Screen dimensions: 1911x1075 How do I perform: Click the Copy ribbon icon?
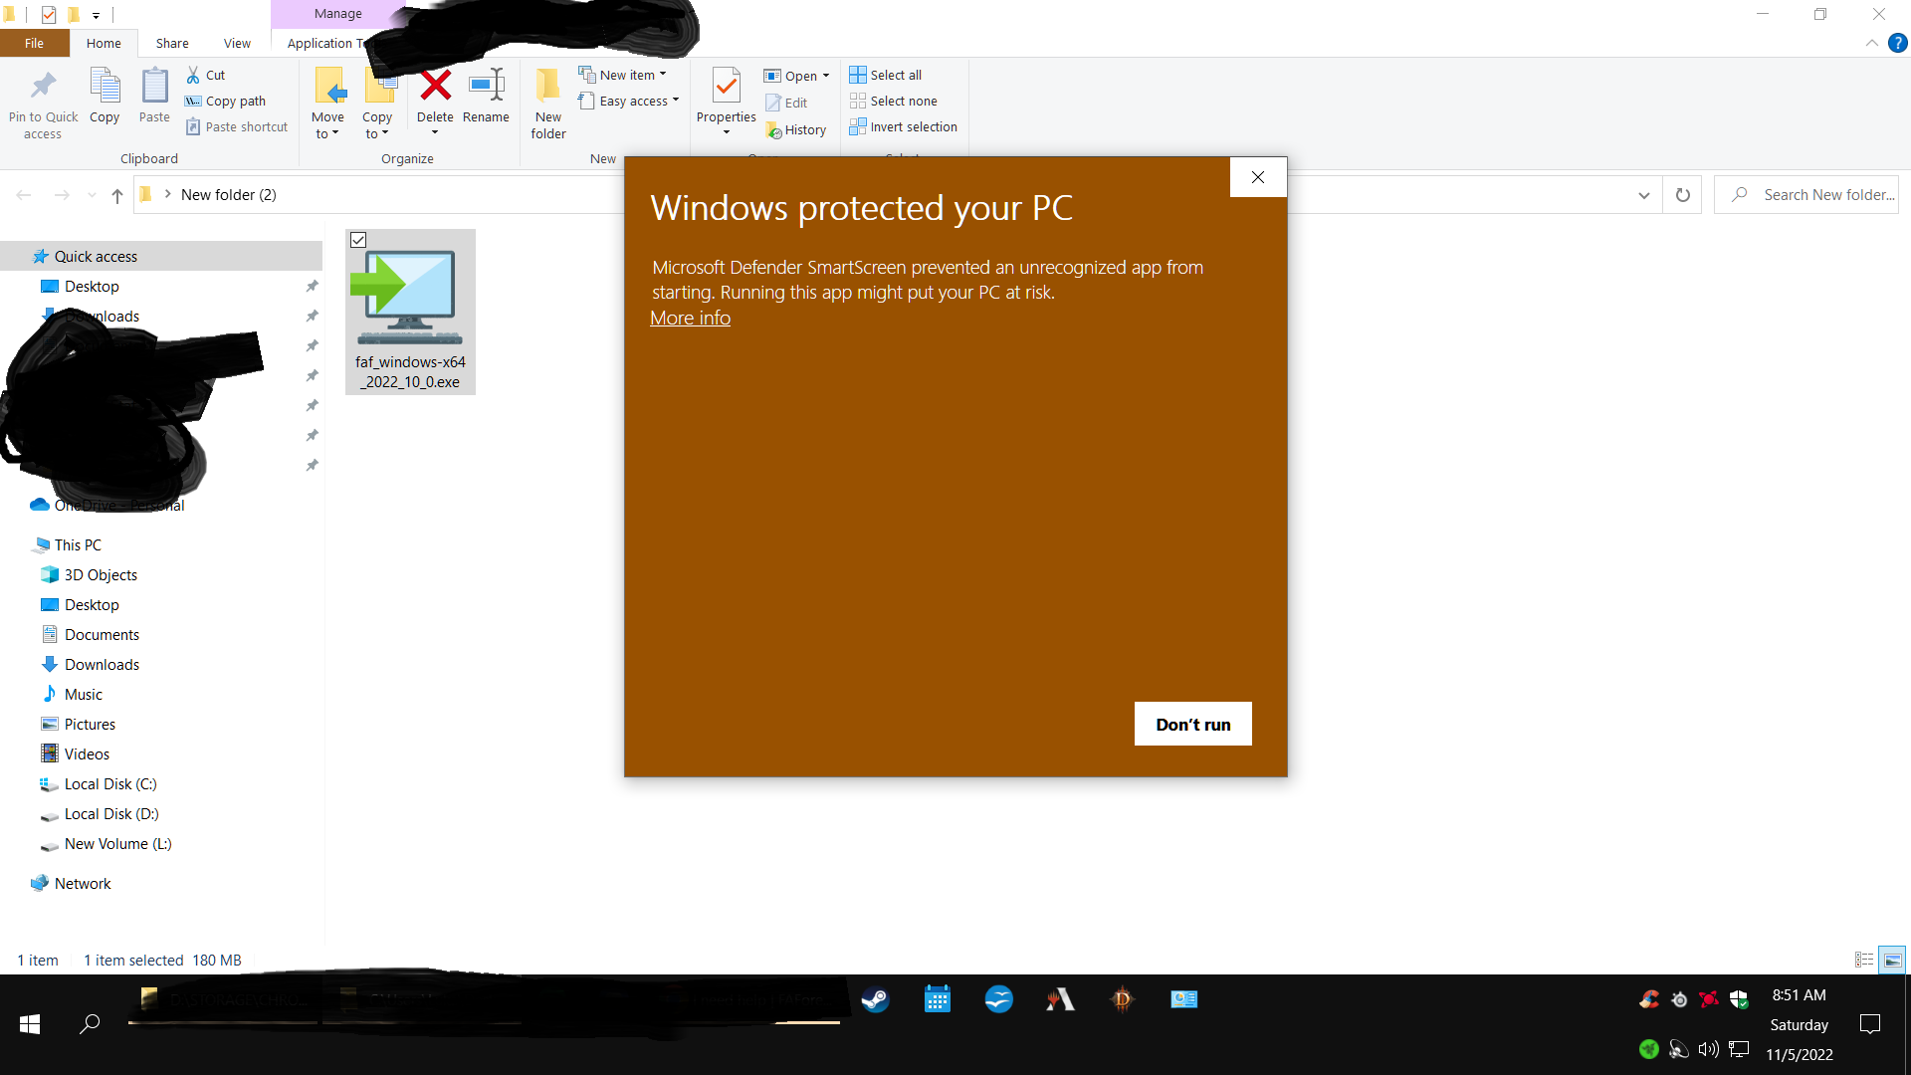[x=105, y=87]
